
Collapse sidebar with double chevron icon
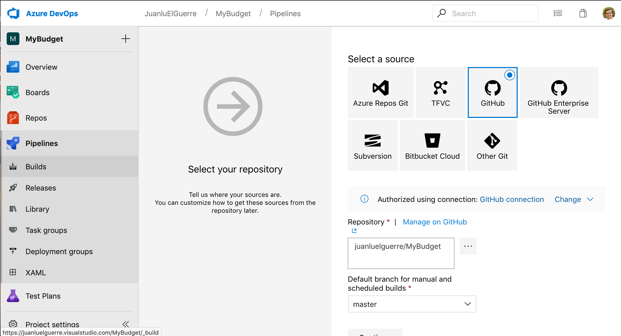pyautogui.click(x=126, y=324)
